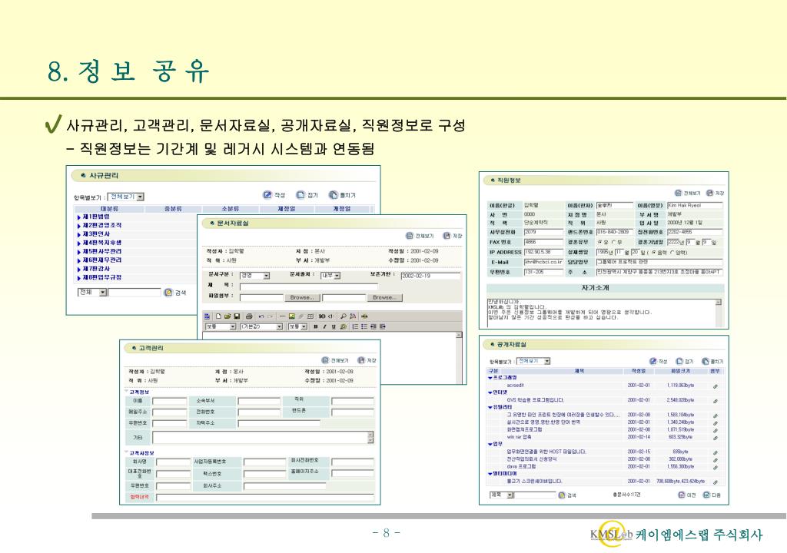
Task: Click attachment clip icon for acroedit row
Action: point(716,386)
